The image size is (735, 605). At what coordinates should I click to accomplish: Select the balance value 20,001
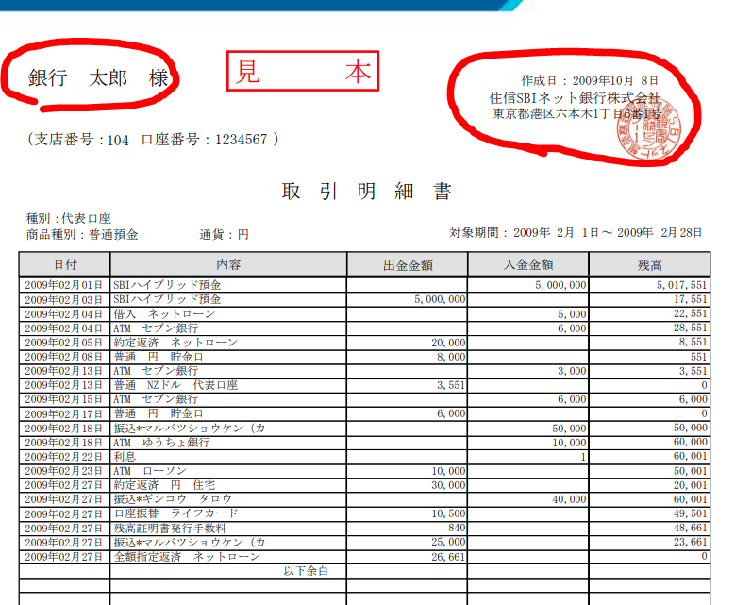point(691,485)
